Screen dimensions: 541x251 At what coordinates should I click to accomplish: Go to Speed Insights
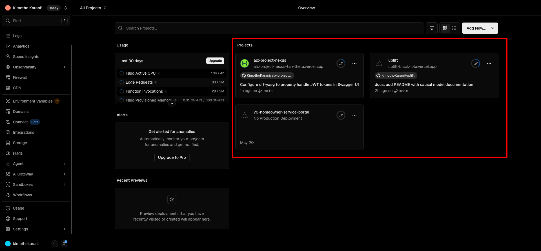click(36, 57)
